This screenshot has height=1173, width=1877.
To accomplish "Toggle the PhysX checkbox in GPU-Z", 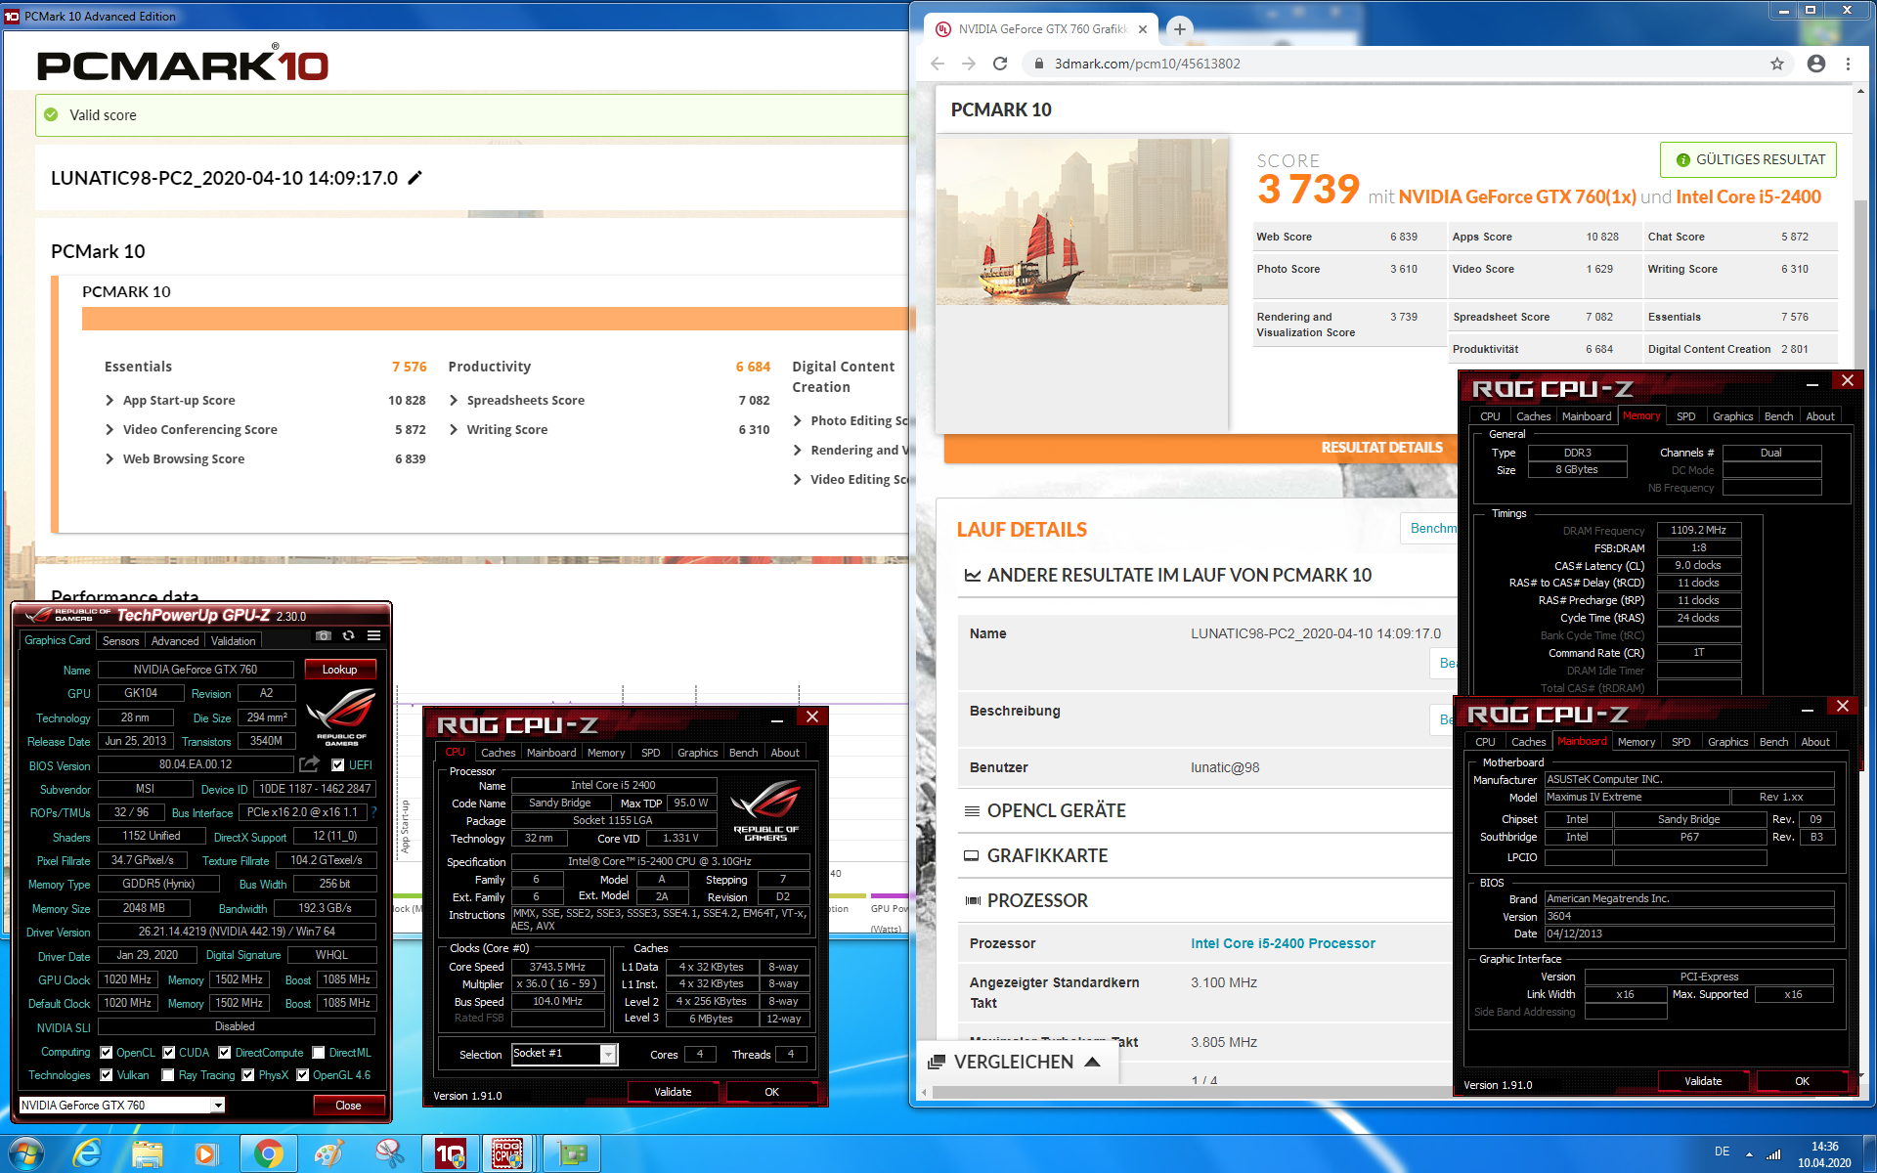I will point(248,1075).
